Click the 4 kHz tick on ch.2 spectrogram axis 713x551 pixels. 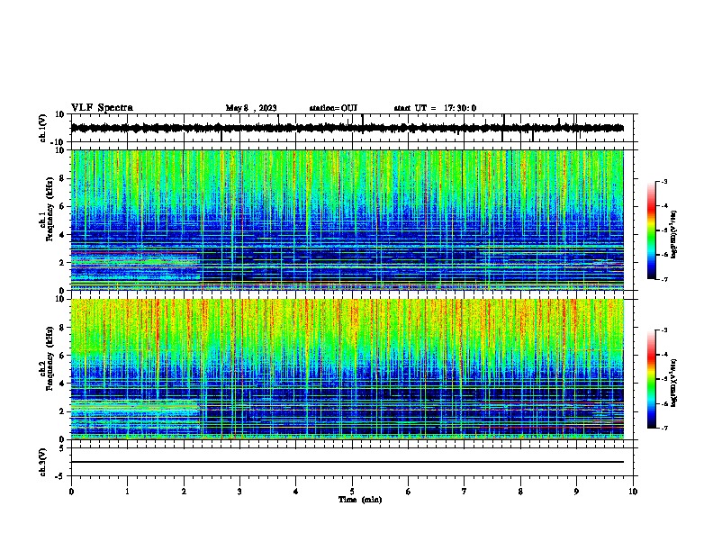pos(63,384)
